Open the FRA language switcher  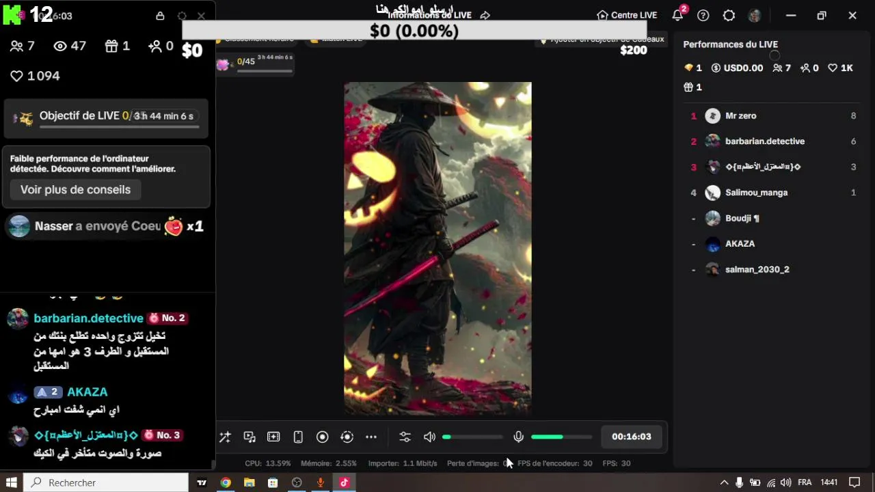pyautogui.click(x=805, y=482)
